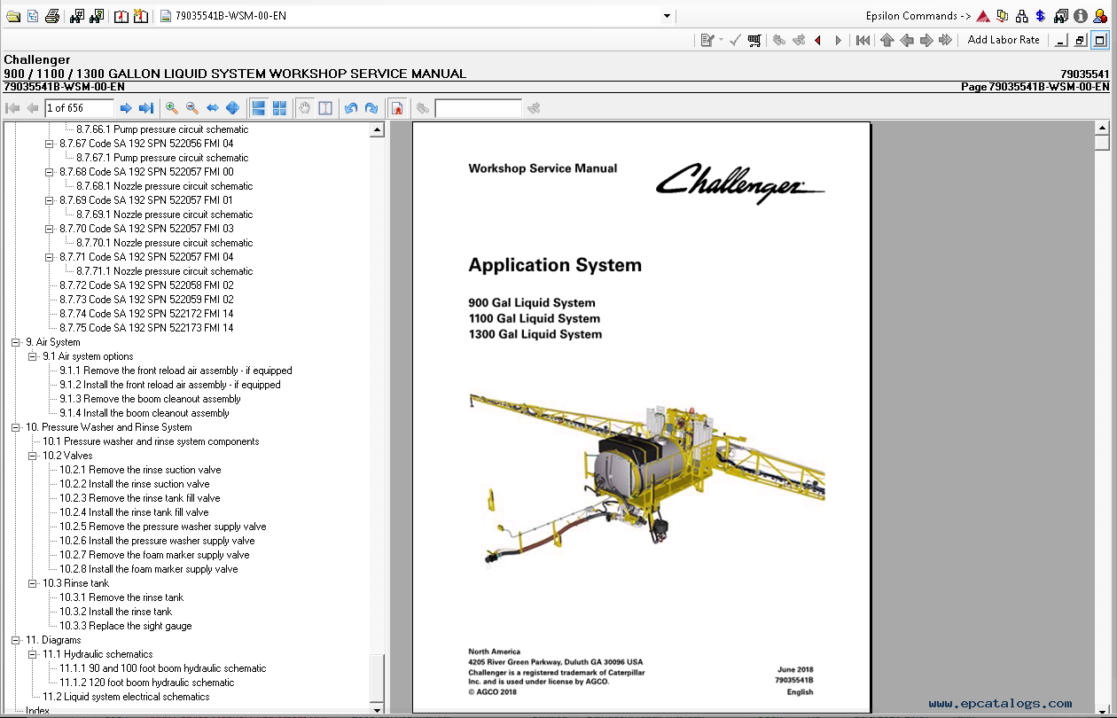Collapse the 10.2 Valves node
The width and height of the screenshot is (1117, 718).
tap(33, 456)
